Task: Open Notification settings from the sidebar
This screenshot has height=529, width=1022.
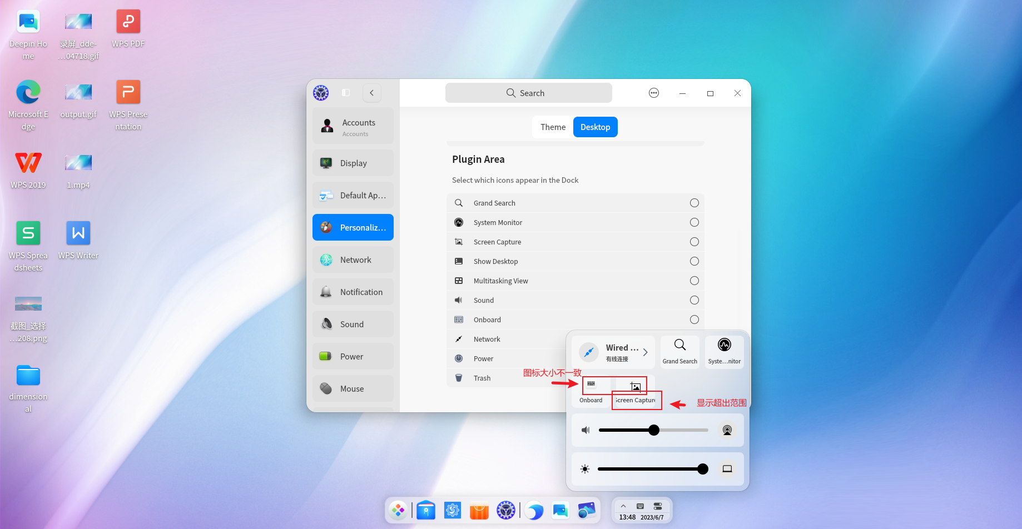Action: click(353, 292)
